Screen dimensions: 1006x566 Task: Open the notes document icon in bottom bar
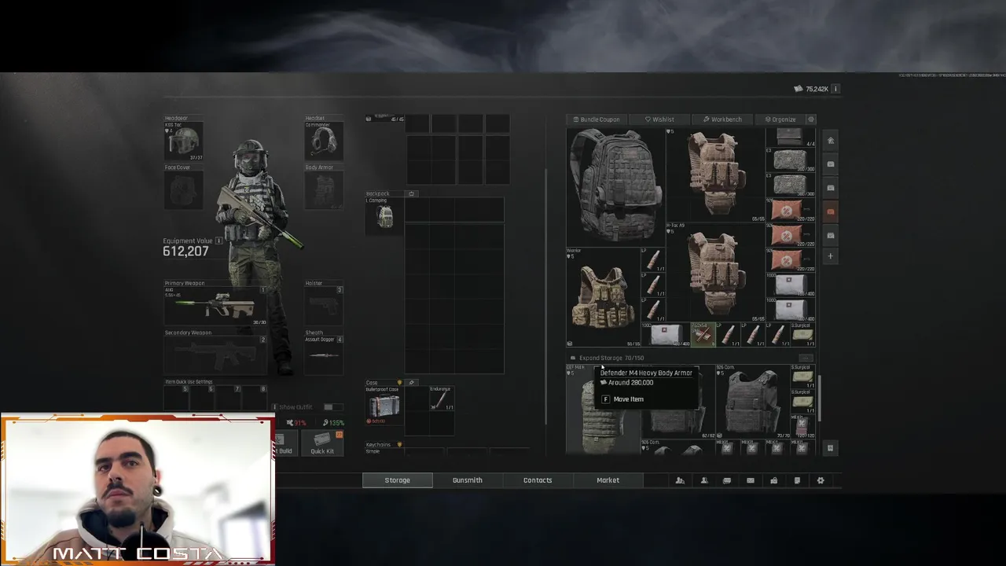tap(797, 480)
